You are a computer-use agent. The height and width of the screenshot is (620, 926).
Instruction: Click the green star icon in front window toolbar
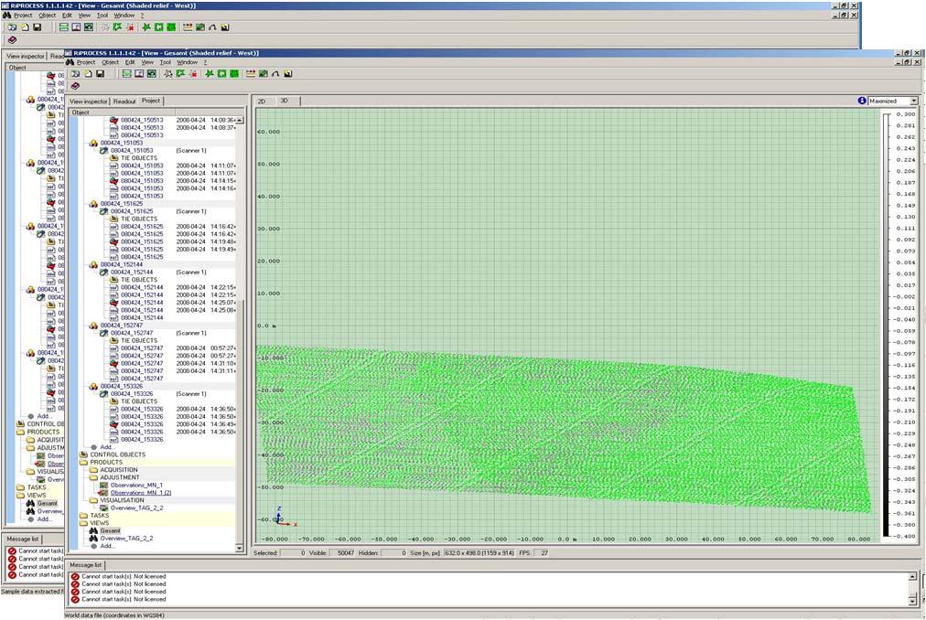tap(209, 74)
